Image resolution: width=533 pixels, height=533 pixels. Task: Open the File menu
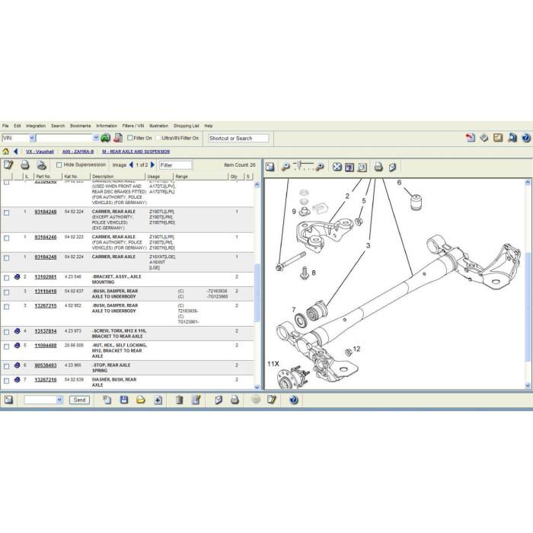(5, 126)
